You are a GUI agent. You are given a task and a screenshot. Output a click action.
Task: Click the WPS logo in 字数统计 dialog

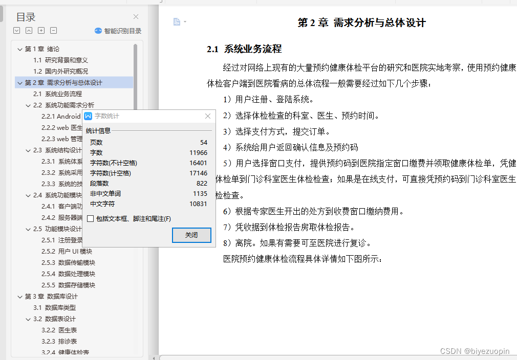88,116
